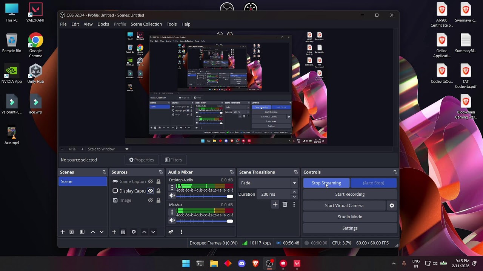Open source Filters button
483x271 pixels.
173,160
